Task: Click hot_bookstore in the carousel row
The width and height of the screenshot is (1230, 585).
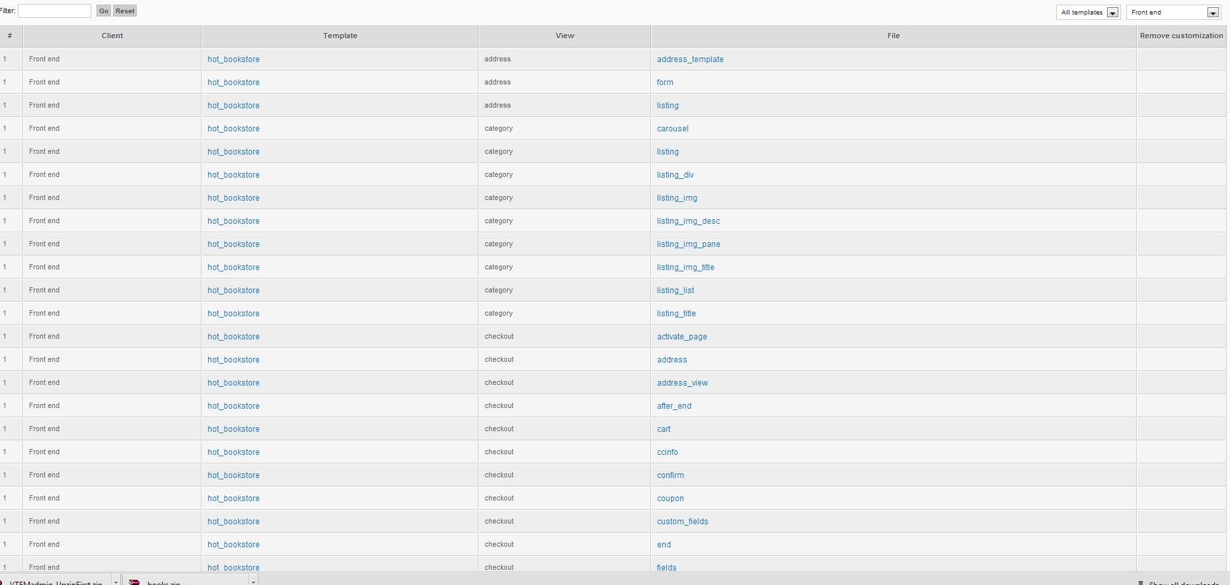Action: click(x=233, y=129)
